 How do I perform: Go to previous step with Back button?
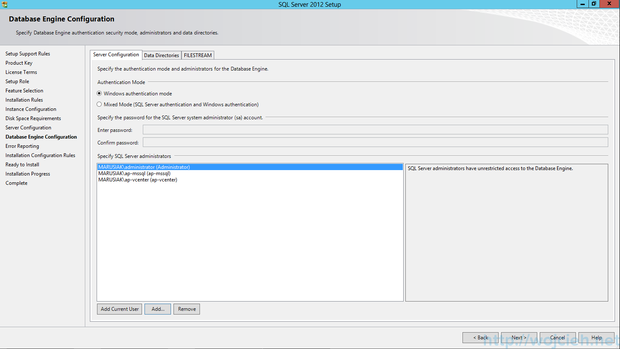pyautogui.click(x=481, y=338)
